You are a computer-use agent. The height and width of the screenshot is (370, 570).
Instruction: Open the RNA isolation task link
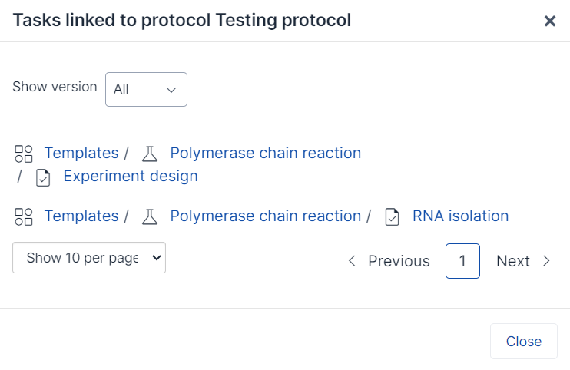click(x=460, y=216)
